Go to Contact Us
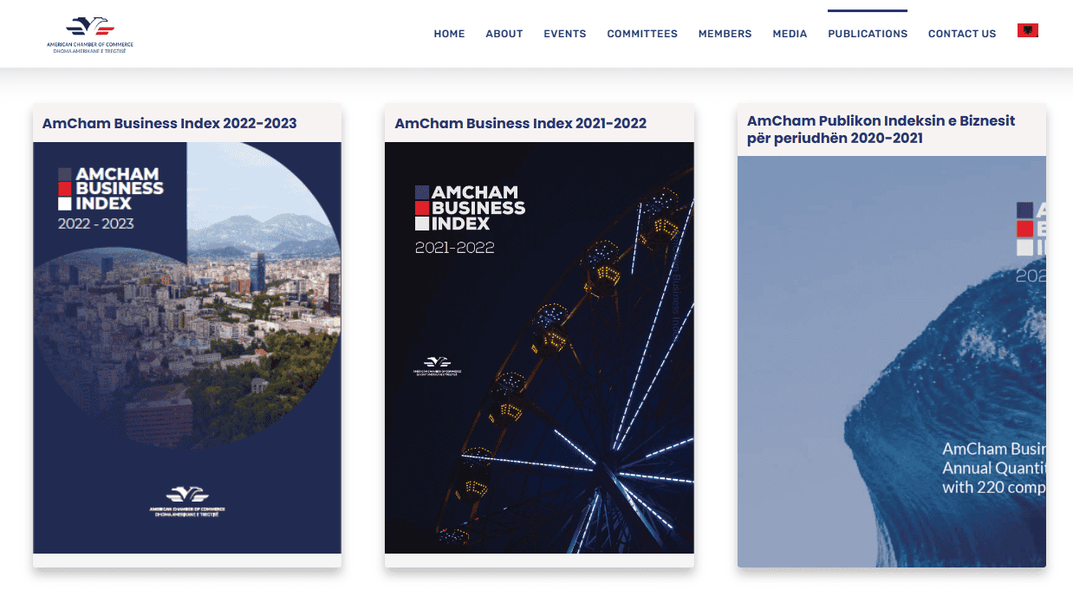Image resolution: width=1073 pixels, height=590 pixels. 962,34
